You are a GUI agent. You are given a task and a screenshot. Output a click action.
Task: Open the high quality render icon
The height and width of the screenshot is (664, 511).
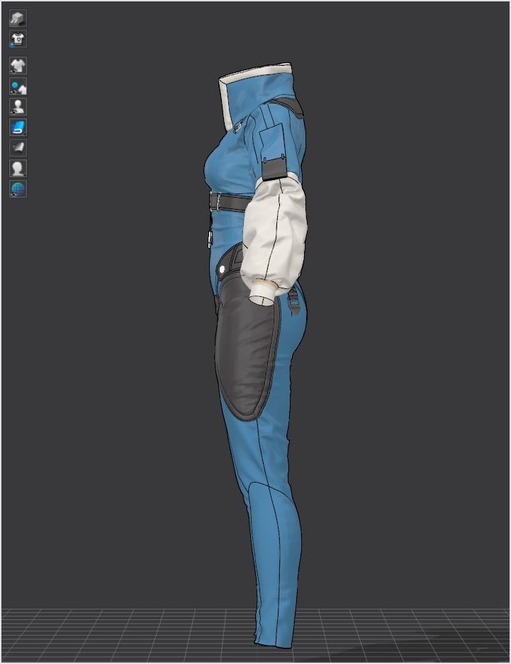point(18,18)
